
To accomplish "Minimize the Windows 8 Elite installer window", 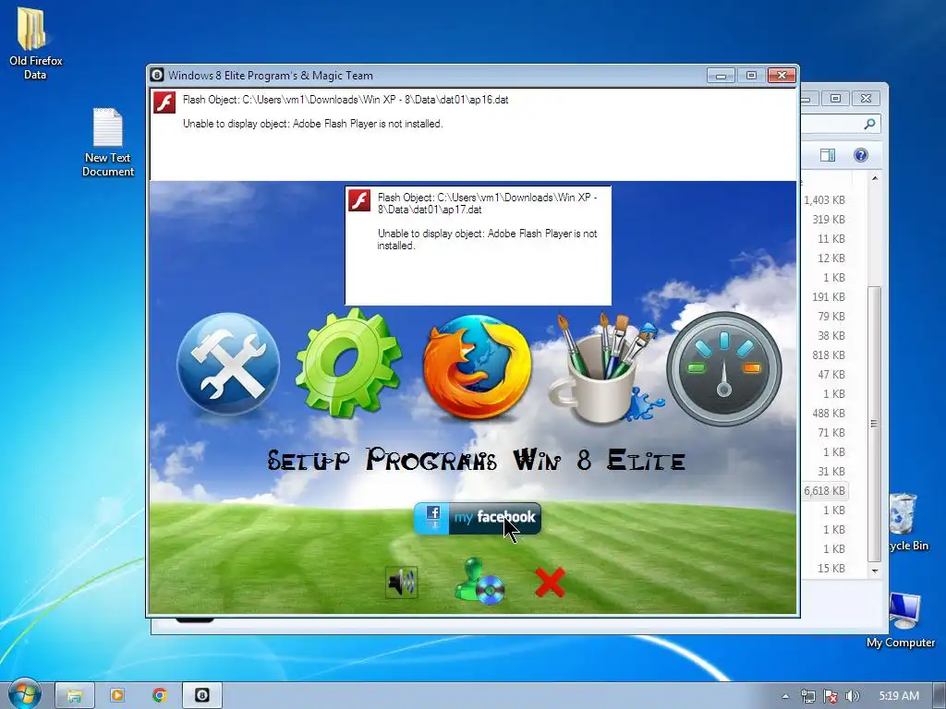I will [x=721, y=76].
